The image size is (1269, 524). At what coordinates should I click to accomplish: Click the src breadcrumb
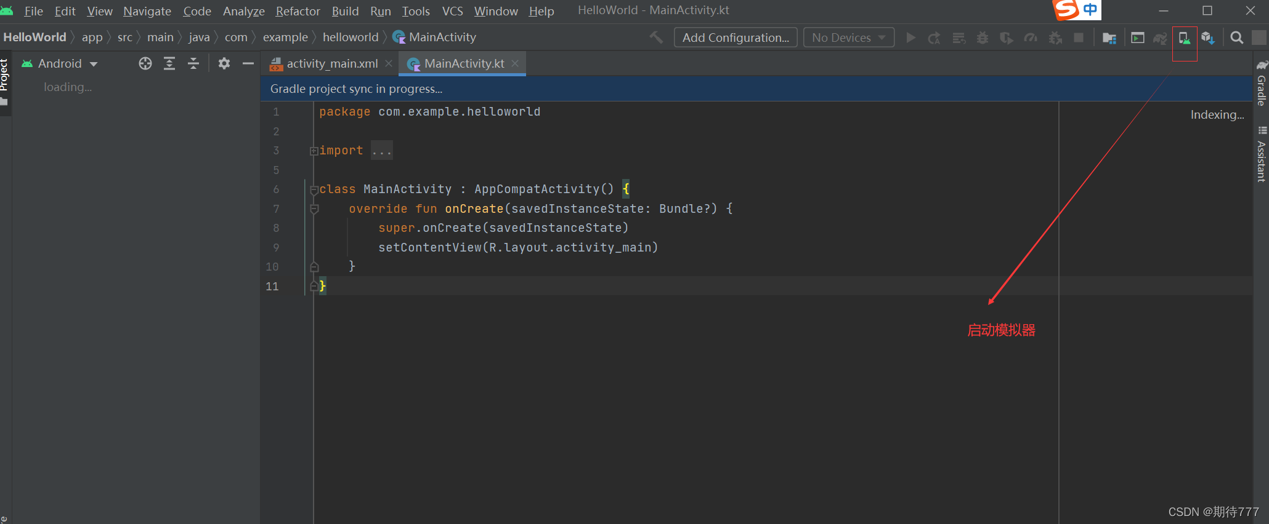click(x=125, y=37)
